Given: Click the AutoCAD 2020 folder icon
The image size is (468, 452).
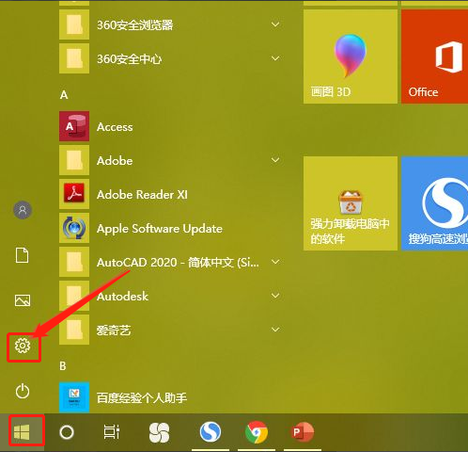Looking at the screenshot, I should point(74,262).
